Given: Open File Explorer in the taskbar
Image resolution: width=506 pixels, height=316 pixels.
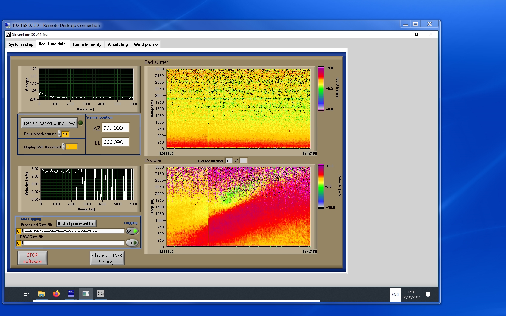Looking at the screenshot, I should (42, 294).
